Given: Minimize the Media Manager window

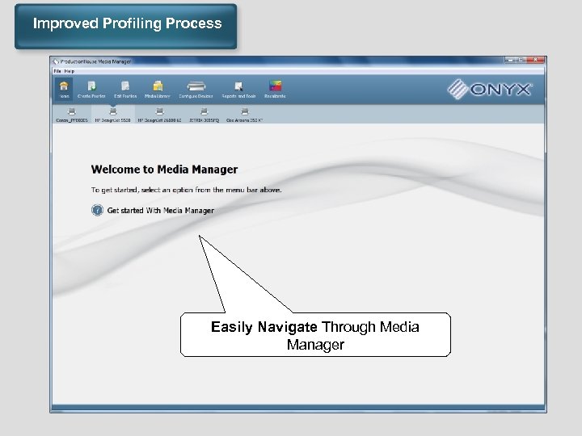Looking at the screenshot, I should tap(510, 60).
